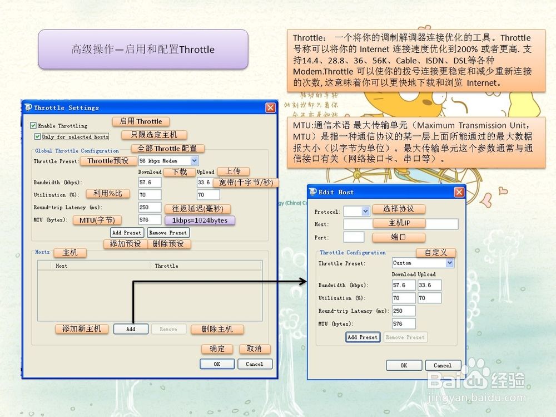Click Upload utilisation field in Edit Host
The height and width of the screenshot is (417, 556).
tap(429, 298)
